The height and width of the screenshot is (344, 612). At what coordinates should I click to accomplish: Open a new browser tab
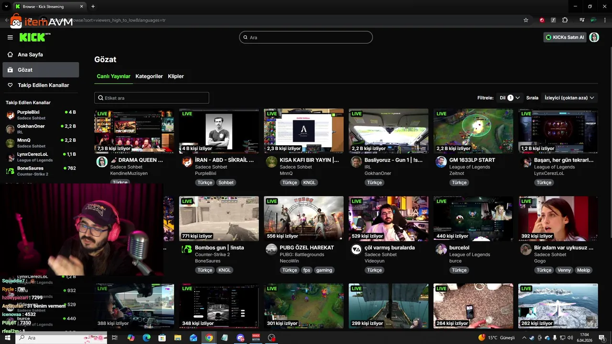tap(93, 6)
